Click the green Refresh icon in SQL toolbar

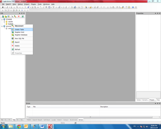click(23, 16)
